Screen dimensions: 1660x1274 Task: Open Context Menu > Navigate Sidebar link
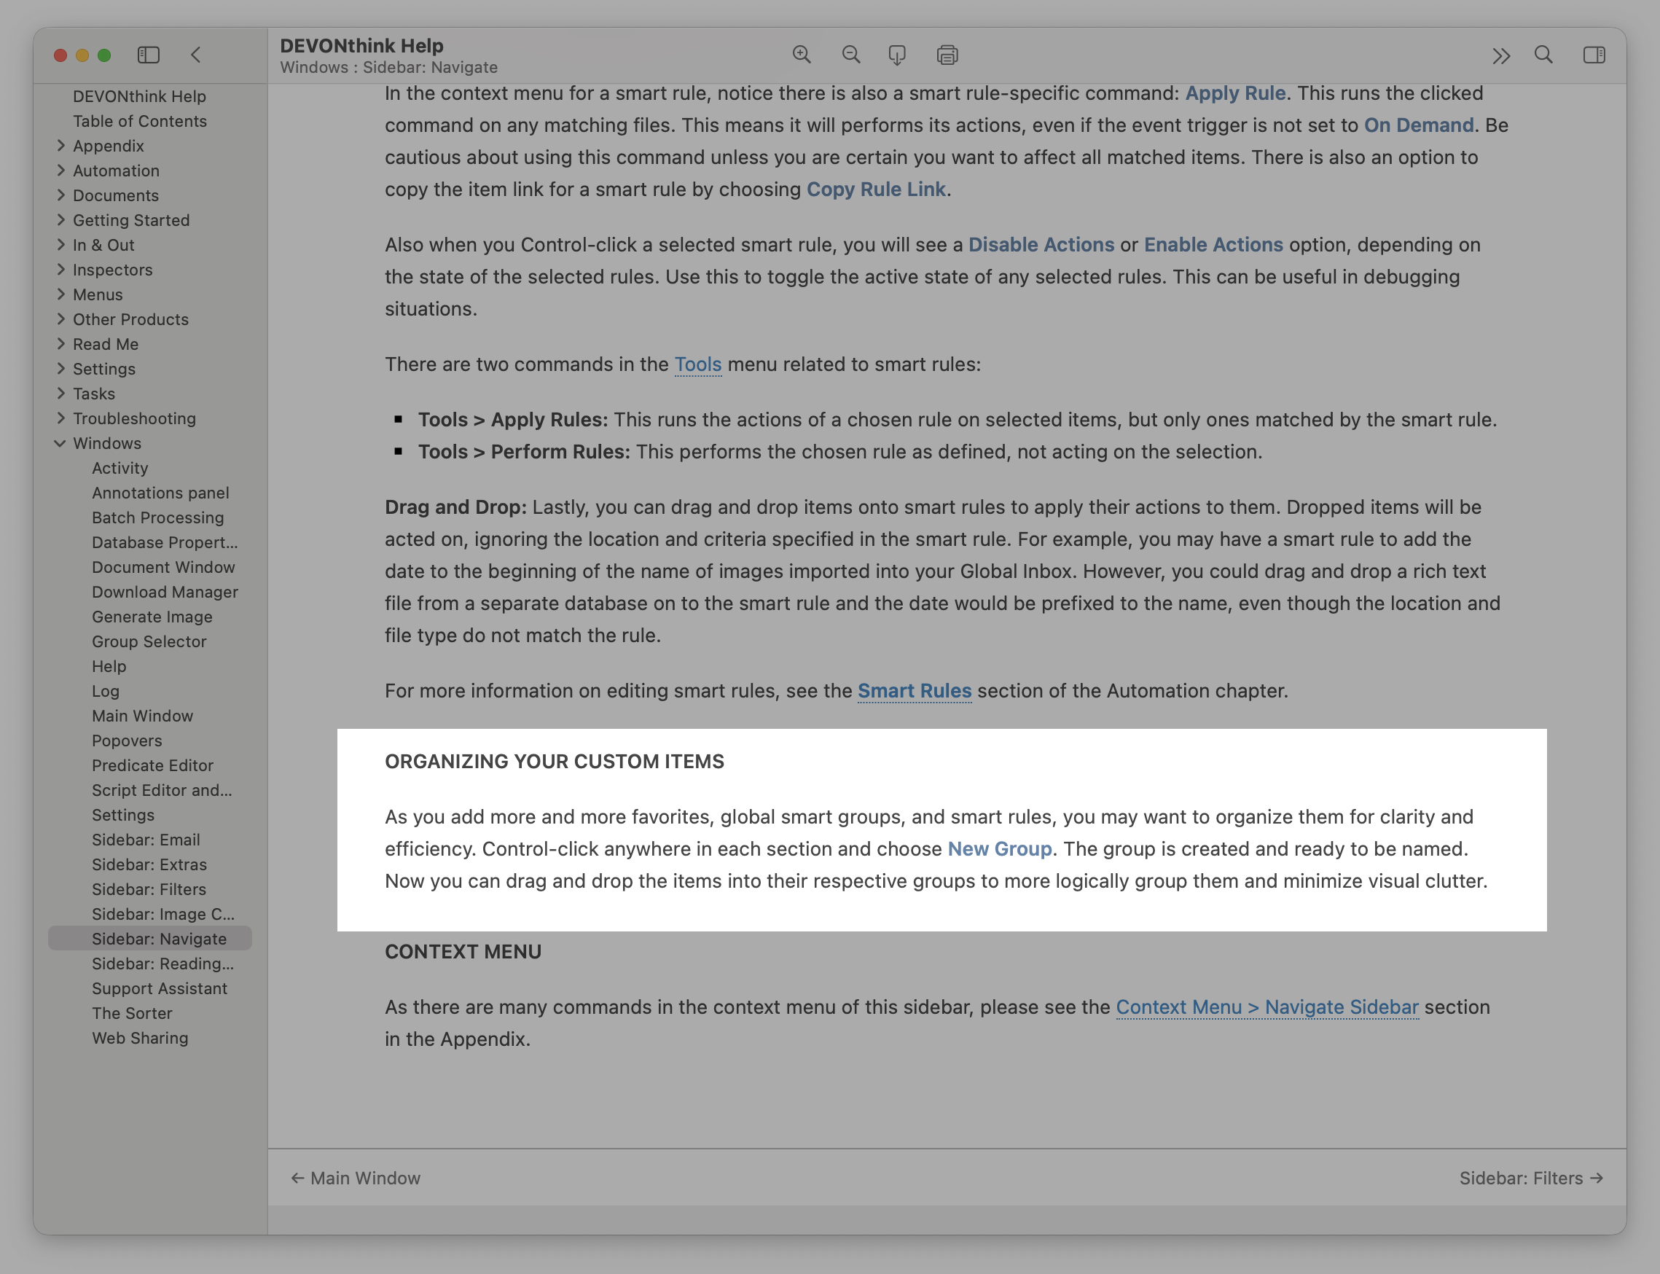click(x=1266, y=1007)
